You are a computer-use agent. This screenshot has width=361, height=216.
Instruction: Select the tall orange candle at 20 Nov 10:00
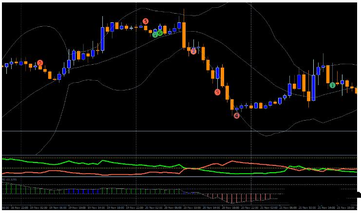(184, 35)
